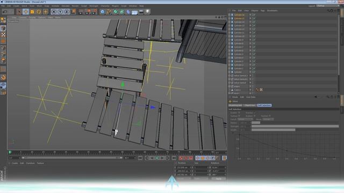Viewport: 344px width, 193px height.
Task: Add a light object from toolbar
Action: [x=147, y=12]
